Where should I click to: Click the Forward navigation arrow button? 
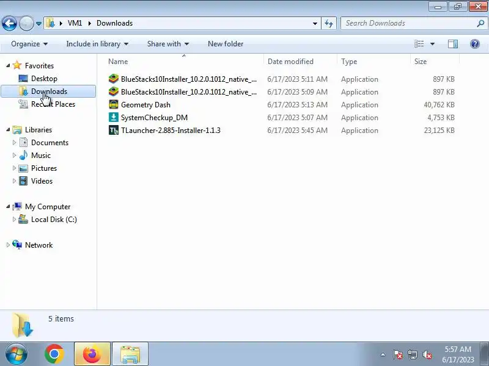coord(26,23)
